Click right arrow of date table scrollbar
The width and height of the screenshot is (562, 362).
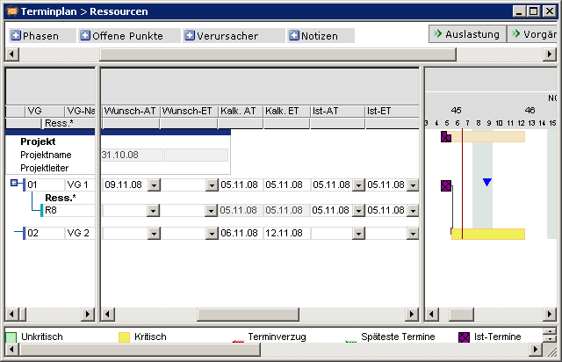pos(412,315)
